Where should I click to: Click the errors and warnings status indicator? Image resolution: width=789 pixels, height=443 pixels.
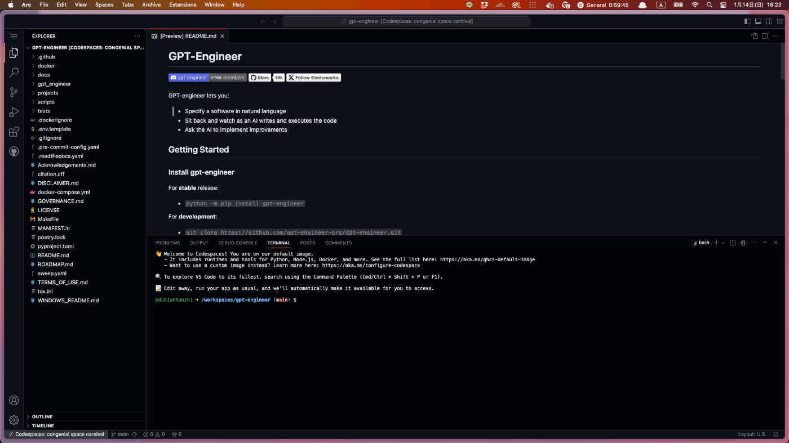(x=154, y=435)
